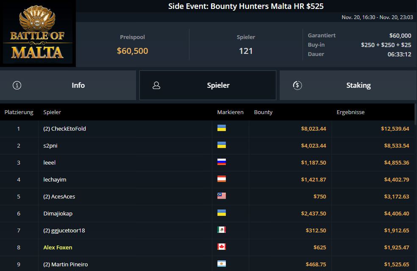Click the info circle icon
The image size is (417, 271).
click(17, 85)
